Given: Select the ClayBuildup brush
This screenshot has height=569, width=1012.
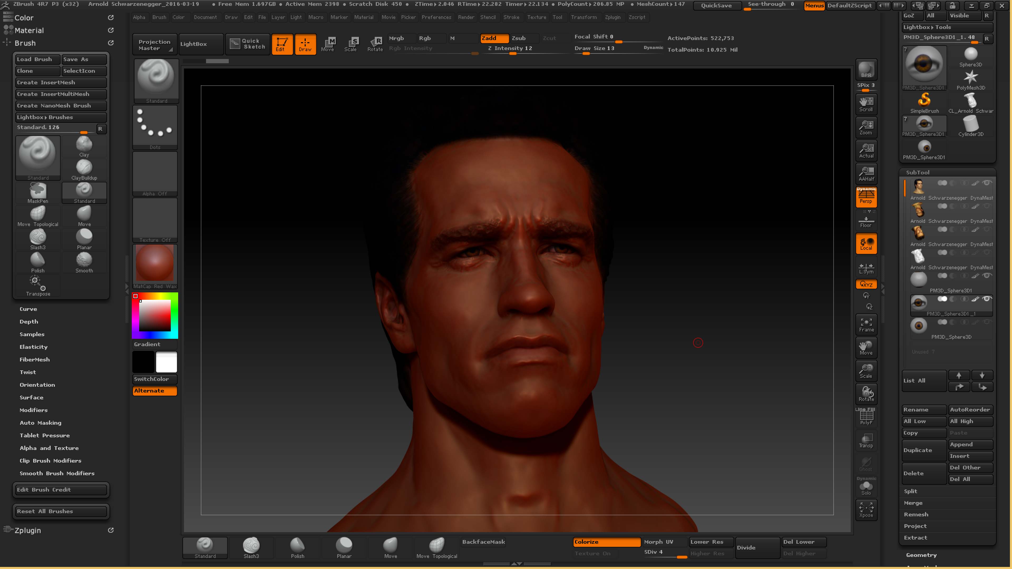Looking at the screenshot, I should [x=84, y=170].
